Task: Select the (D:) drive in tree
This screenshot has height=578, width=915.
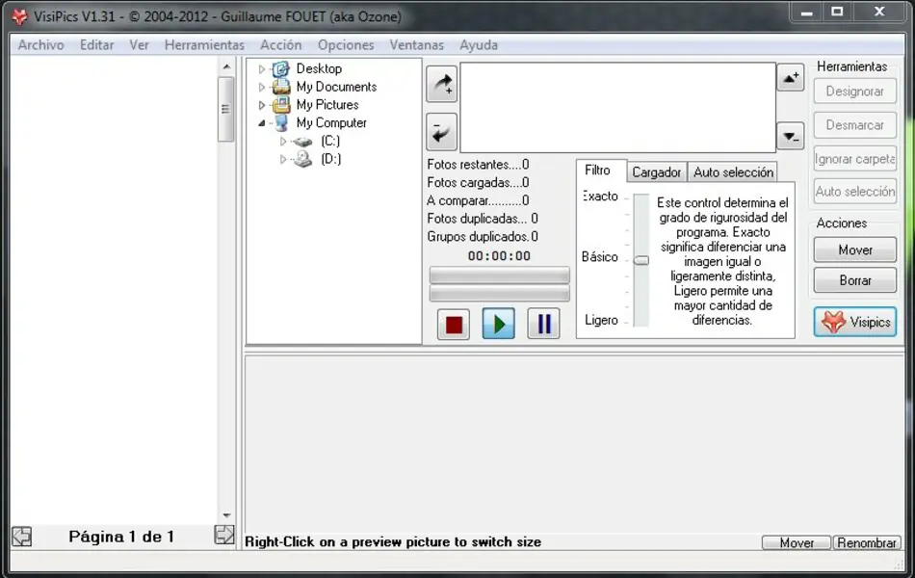Action: (x=330, y=159)
